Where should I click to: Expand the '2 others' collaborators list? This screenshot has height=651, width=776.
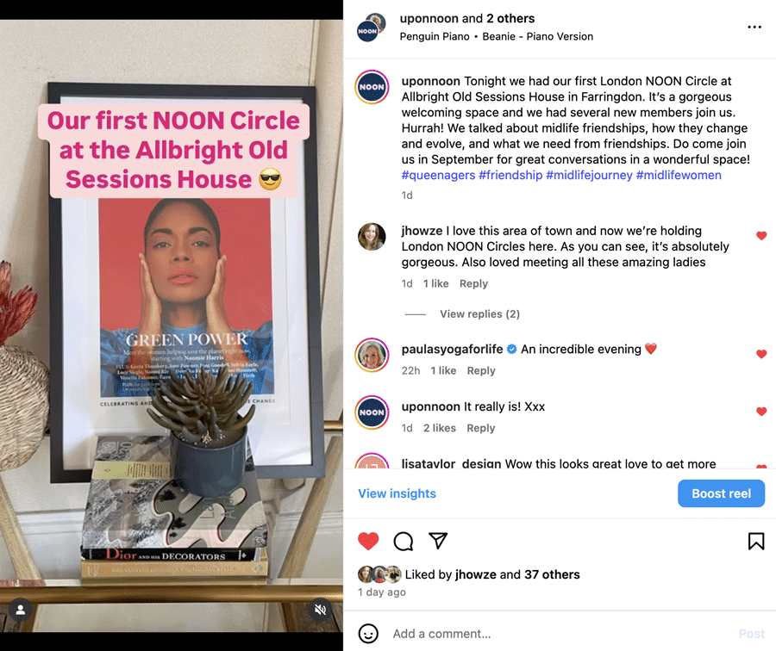tap(510, 18)
